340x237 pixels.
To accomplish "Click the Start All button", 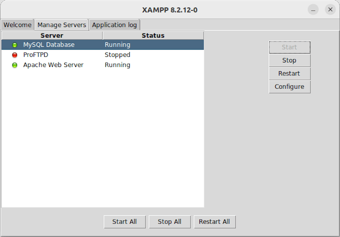I will [125, 221].
